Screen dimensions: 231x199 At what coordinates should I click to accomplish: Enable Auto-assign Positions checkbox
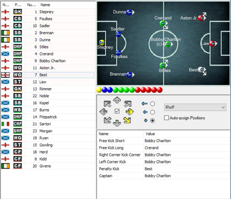click(x=166, y=118)
